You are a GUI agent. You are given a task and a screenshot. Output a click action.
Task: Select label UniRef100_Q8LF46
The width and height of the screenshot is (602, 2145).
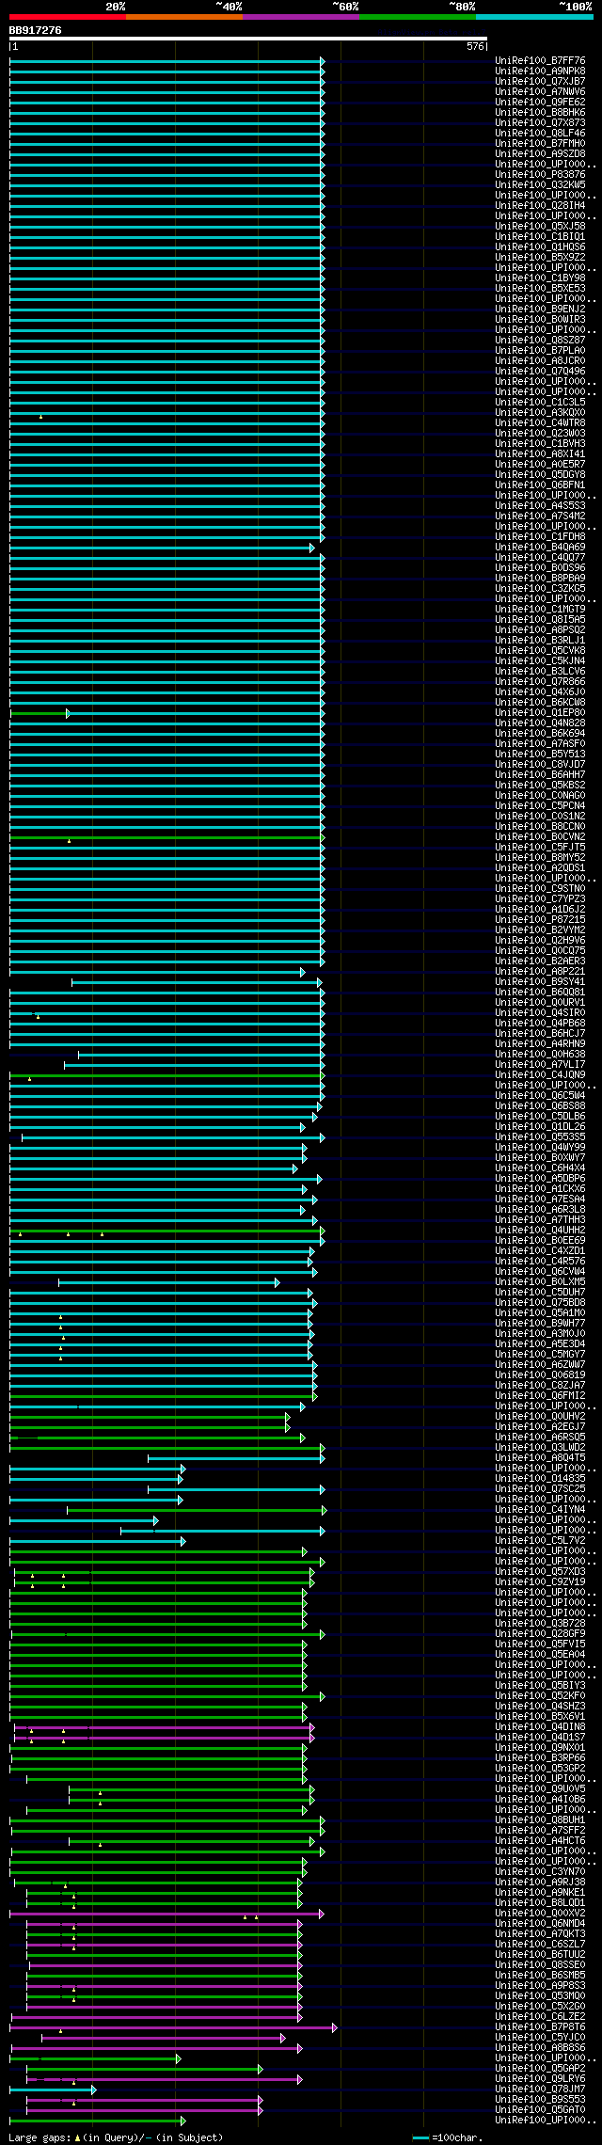[540, 133]
